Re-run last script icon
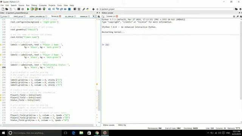 coord(44,9)
